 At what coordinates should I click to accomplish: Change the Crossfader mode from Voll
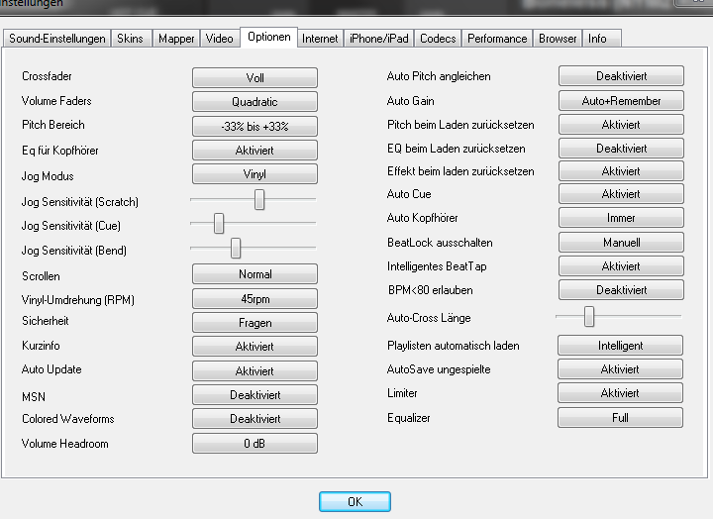(x=255, y=78)
